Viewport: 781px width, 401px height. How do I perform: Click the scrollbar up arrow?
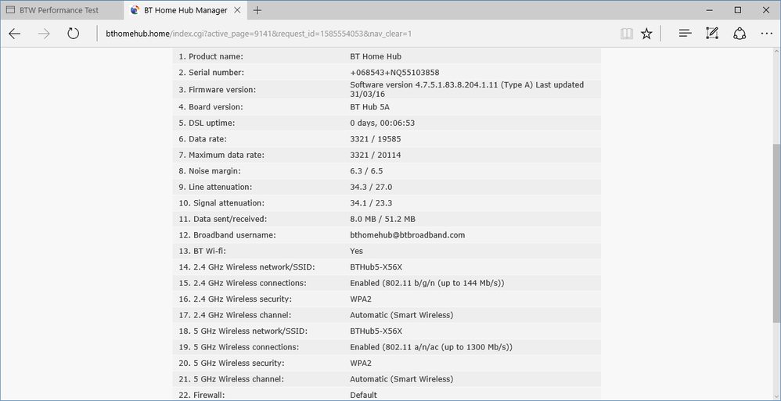click(776, 52)
